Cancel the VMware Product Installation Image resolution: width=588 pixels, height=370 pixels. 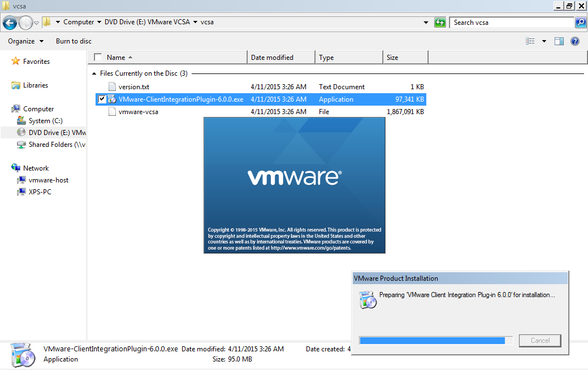click(540, 341)
